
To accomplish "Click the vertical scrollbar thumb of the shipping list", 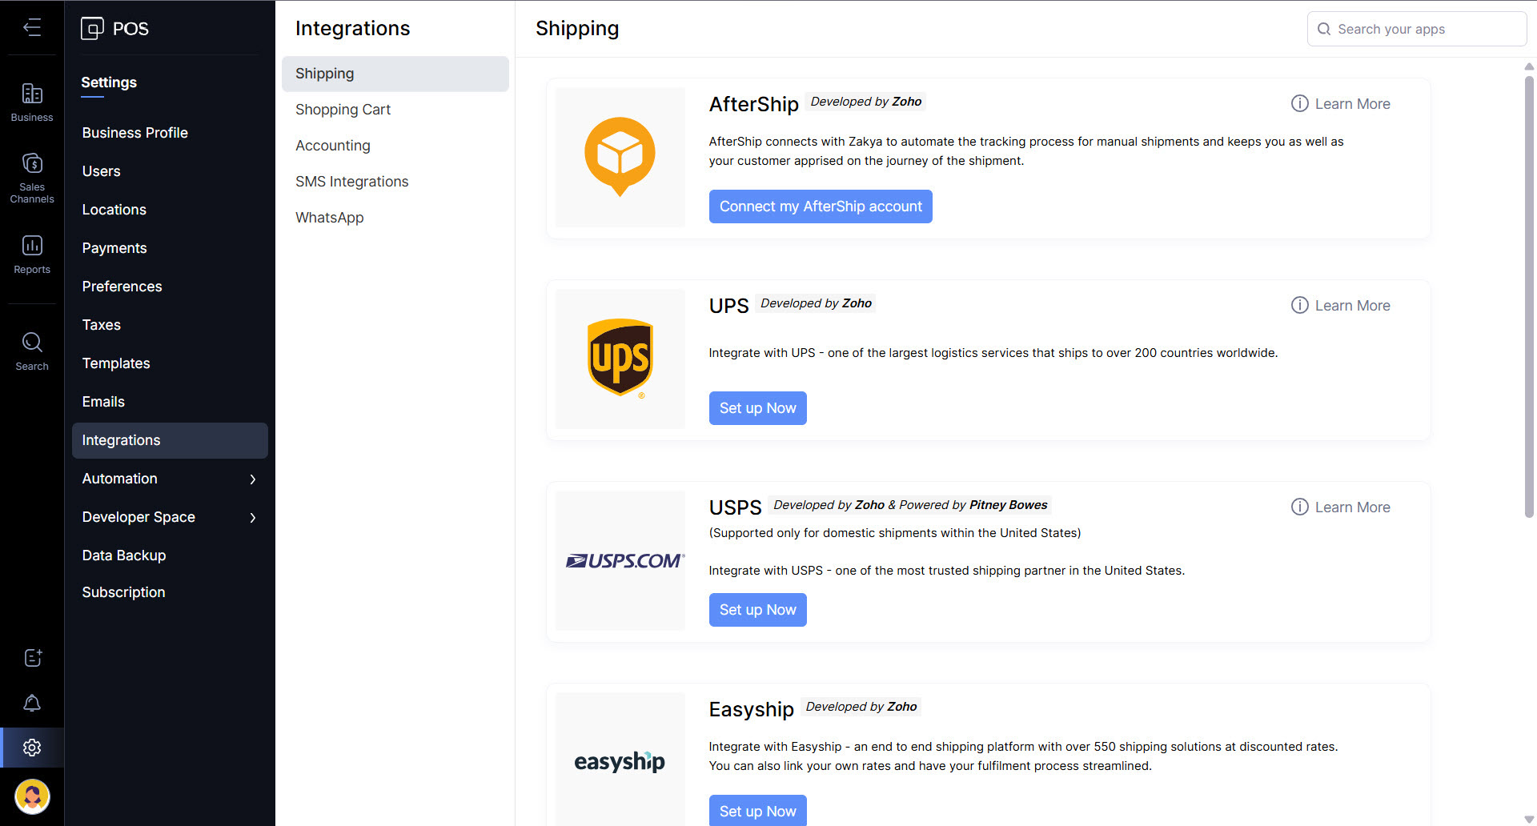I will 1529,296.
